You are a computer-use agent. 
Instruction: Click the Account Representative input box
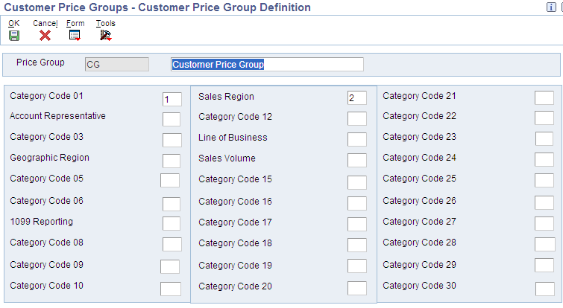[172, 119]
